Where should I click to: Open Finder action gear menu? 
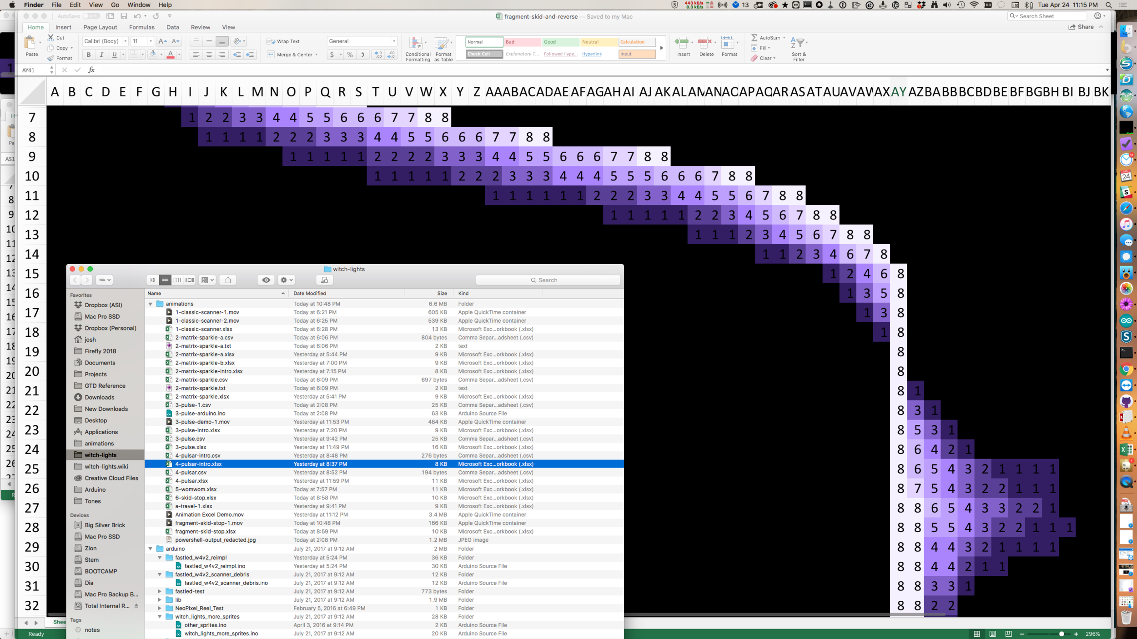click(287, 280)
